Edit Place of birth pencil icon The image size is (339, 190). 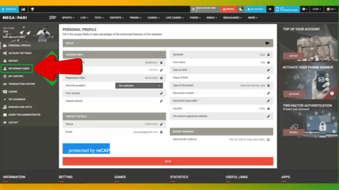pyautogui.click(x=268, y=78)
